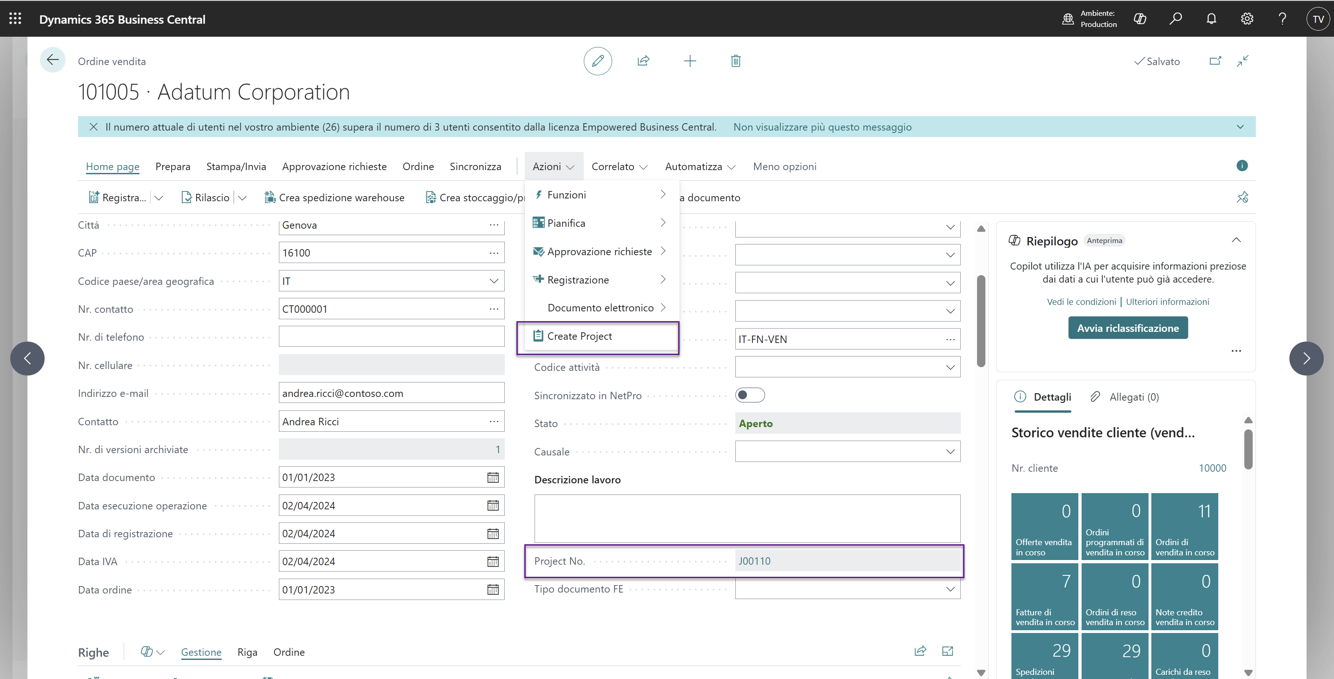Dismiss the license warning banner with the X
1334x679 pixels.
(93, 127)
